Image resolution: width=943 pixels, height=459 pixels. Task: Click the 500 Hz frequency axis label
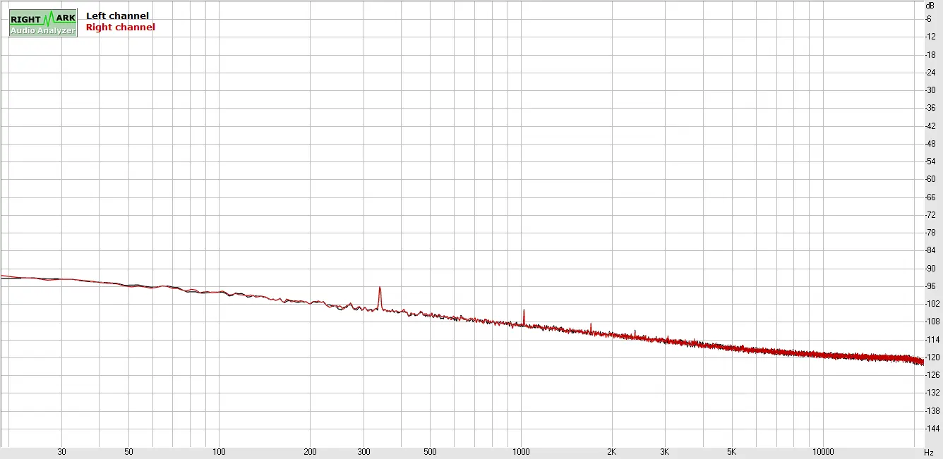coord(430,452)
